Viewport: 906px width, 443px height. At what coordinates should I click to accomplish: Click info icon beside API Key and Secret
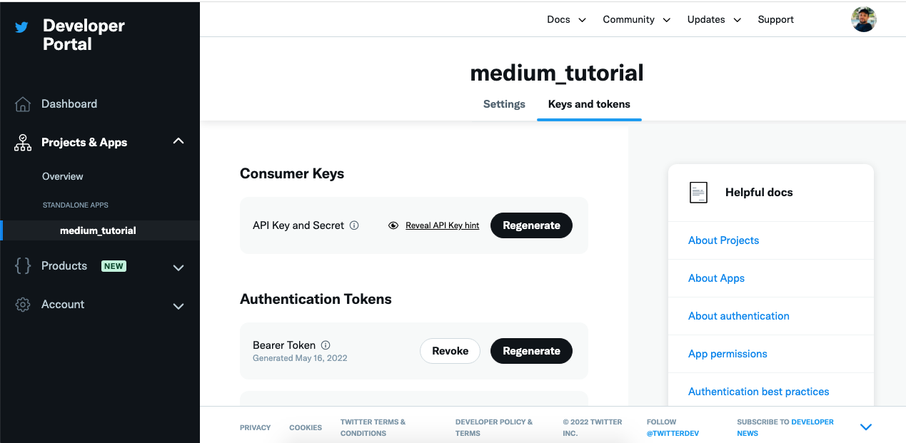tap(354, 225)
